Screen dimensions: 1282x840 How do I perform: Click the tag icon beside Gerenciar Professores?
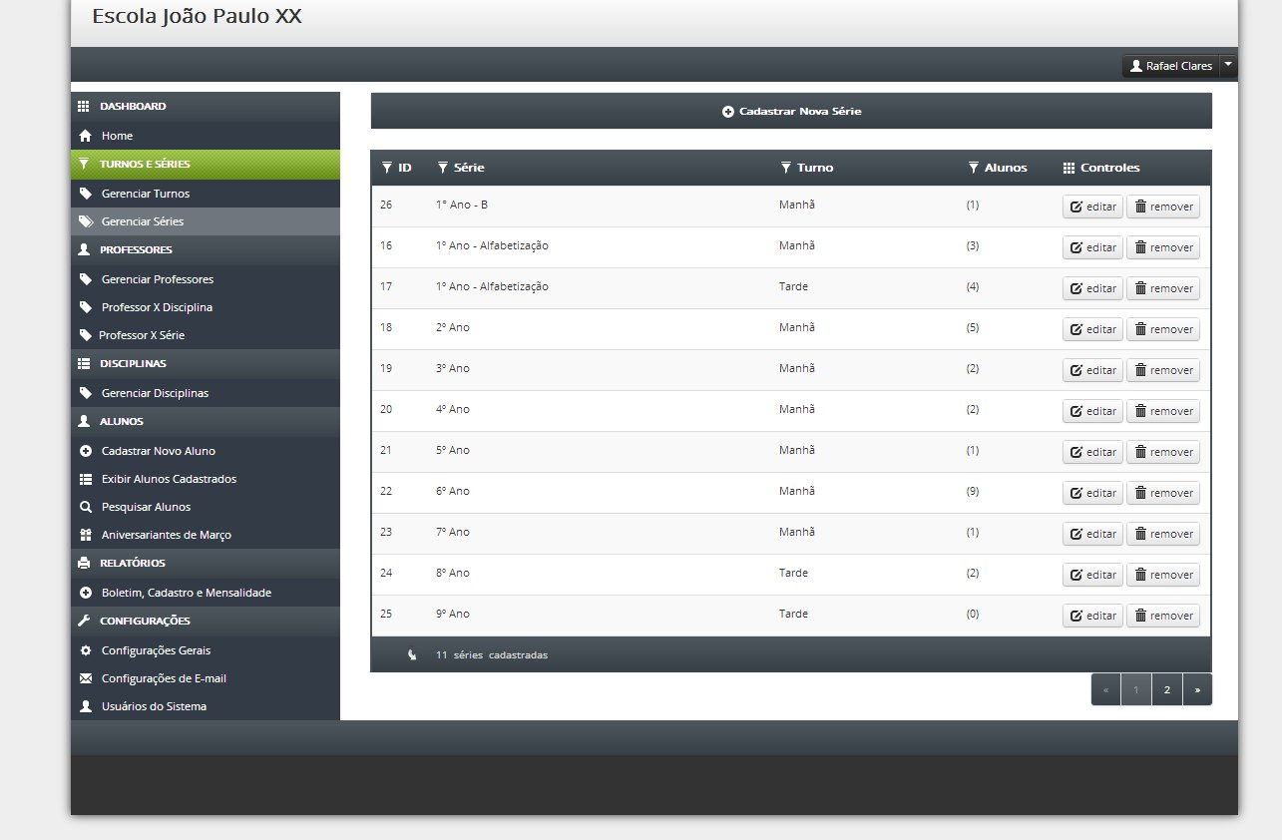(85, 279)
